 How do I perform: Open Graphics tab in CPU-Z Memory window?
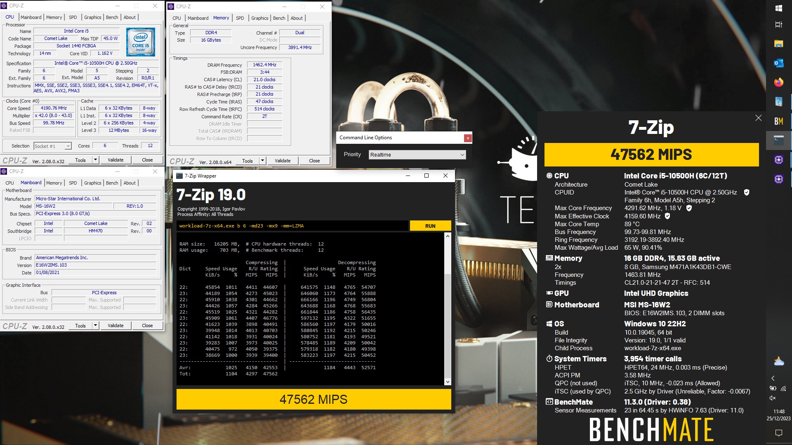[259, 18]
